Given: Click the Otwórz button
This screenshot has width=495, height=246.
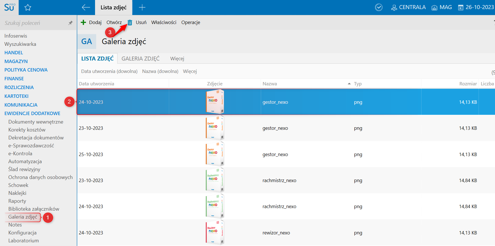Looking at the screenshot, I should [114, 22].
